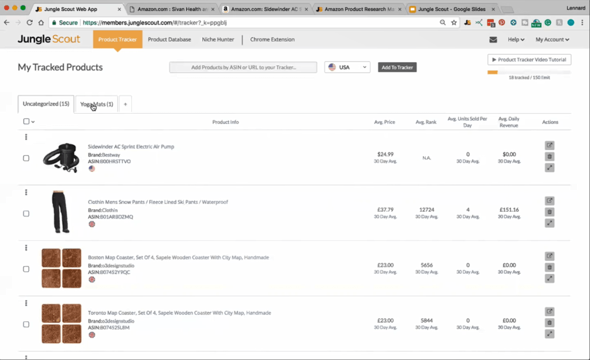
Task: Expand the Boston Map Coaster row details
Action: pyautogui.click(x=549, y=279)
